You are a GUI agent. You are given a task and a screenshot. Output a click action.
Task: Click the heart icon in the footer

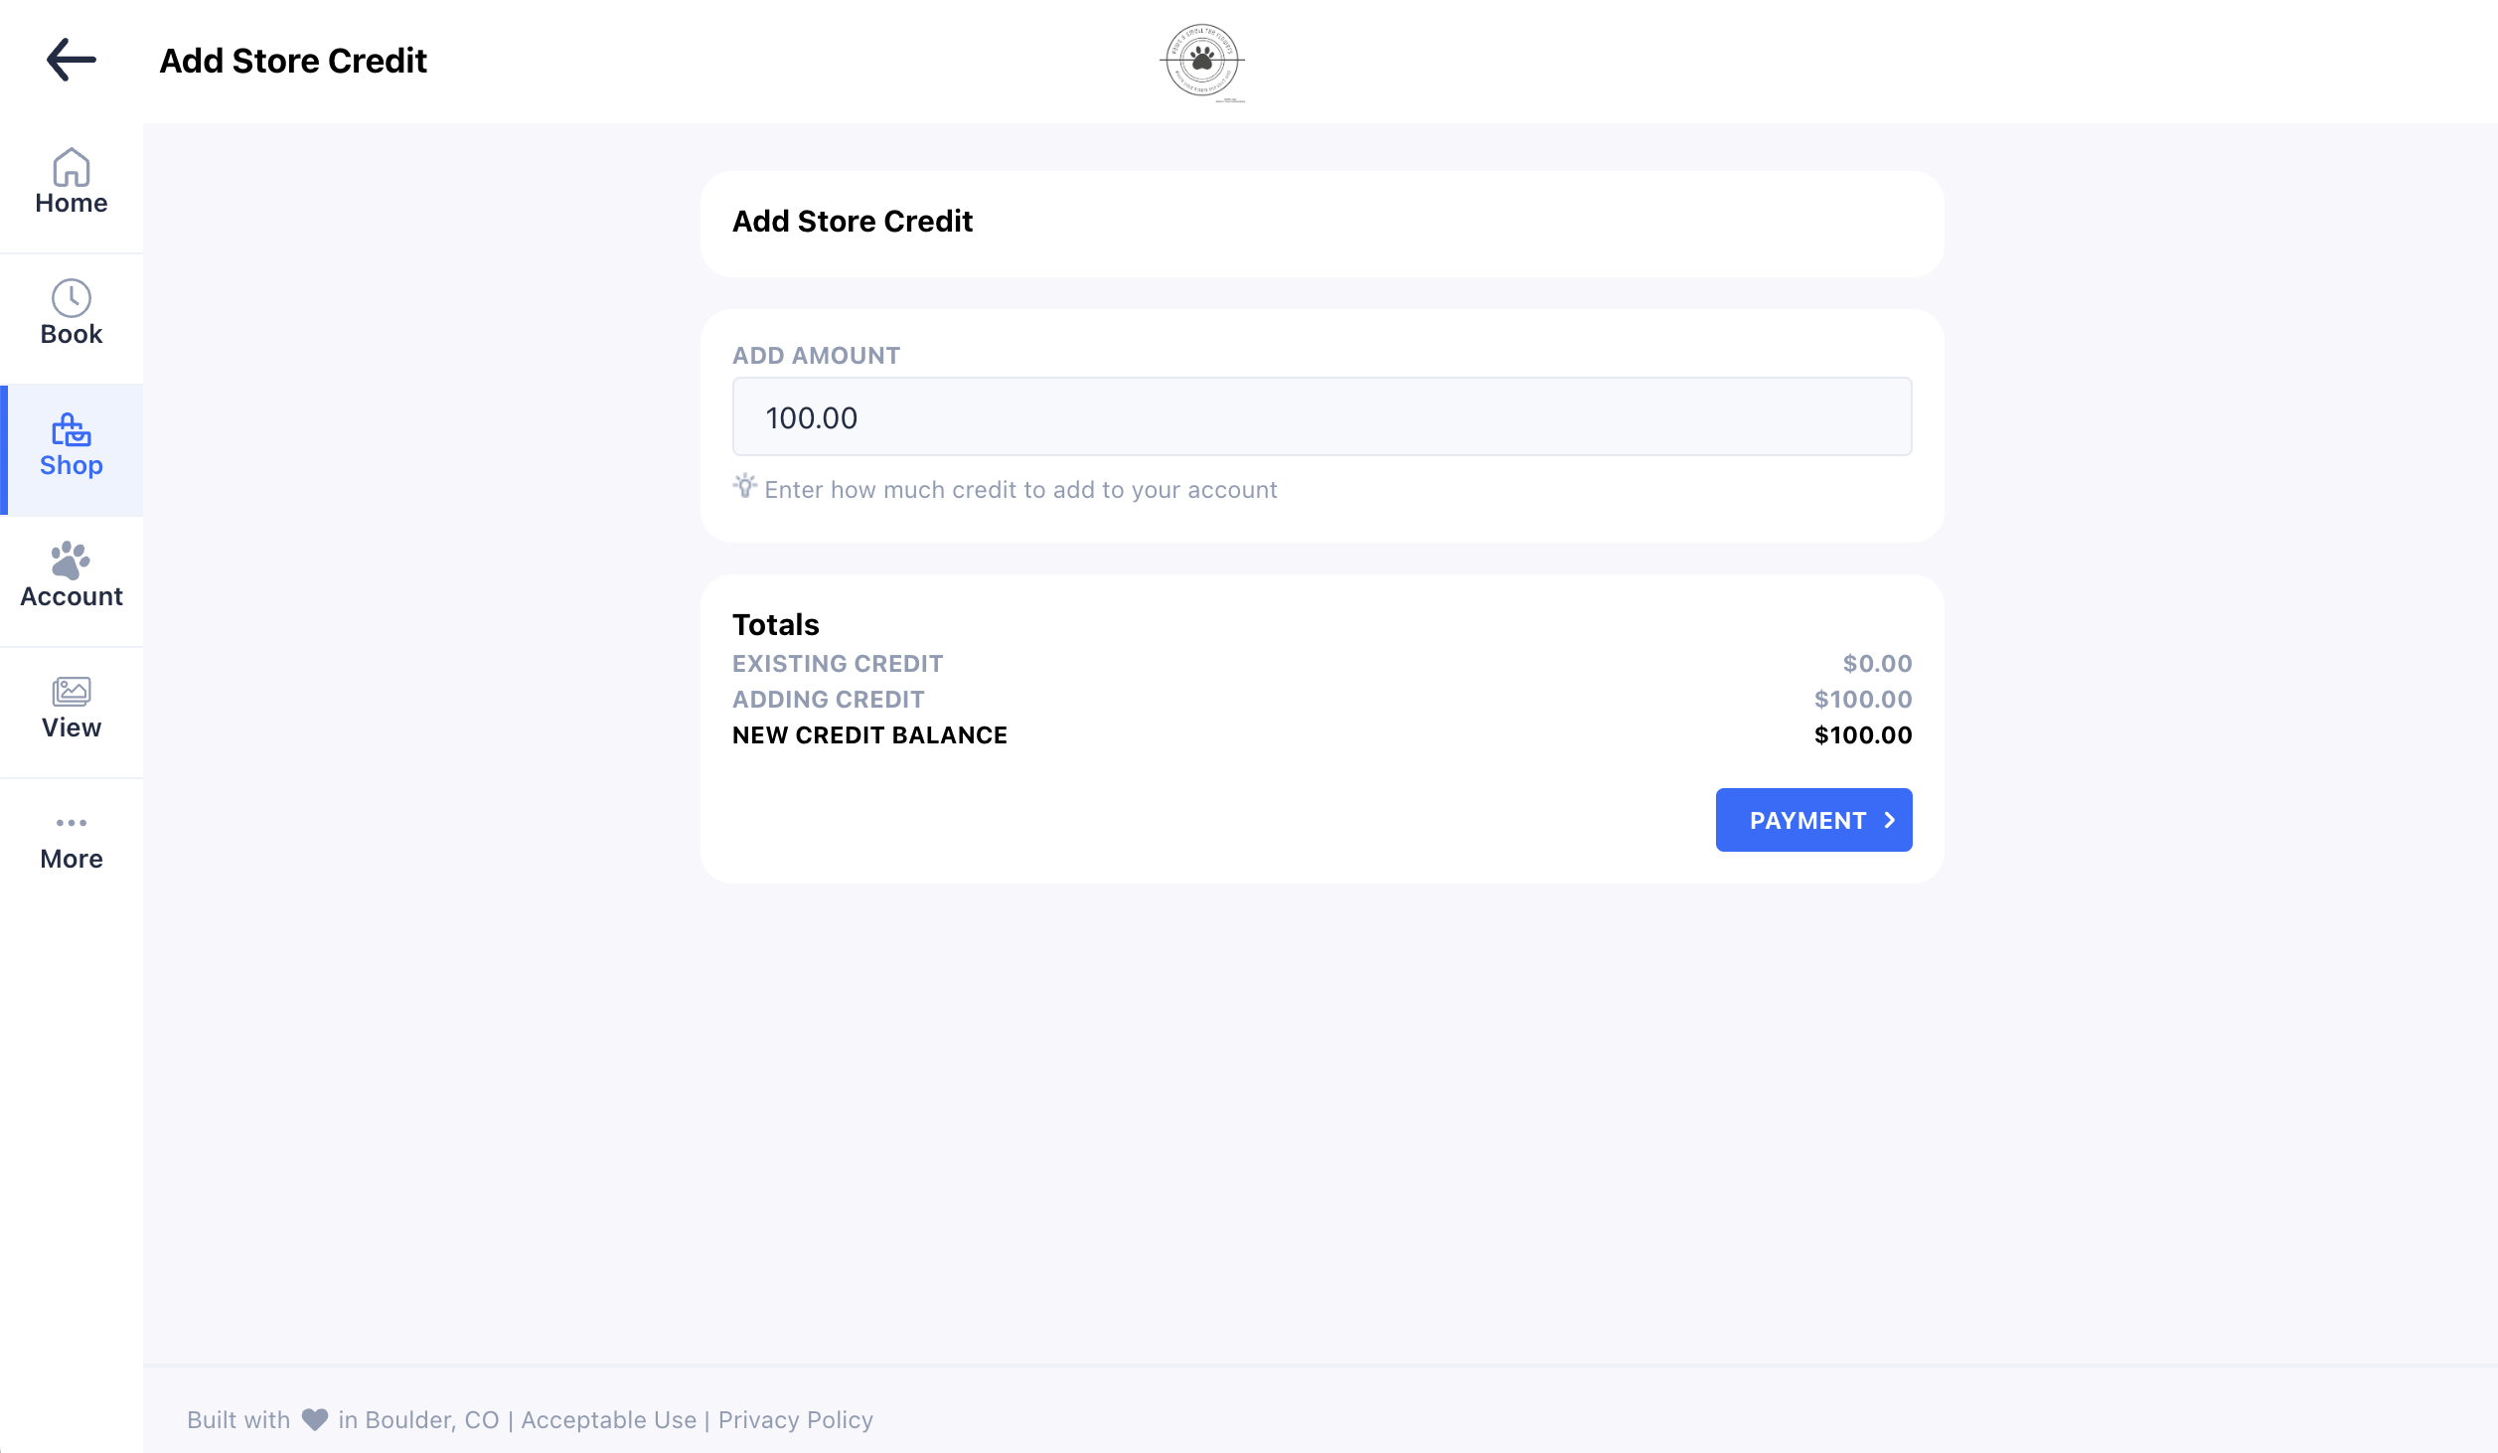point(315,1419)
